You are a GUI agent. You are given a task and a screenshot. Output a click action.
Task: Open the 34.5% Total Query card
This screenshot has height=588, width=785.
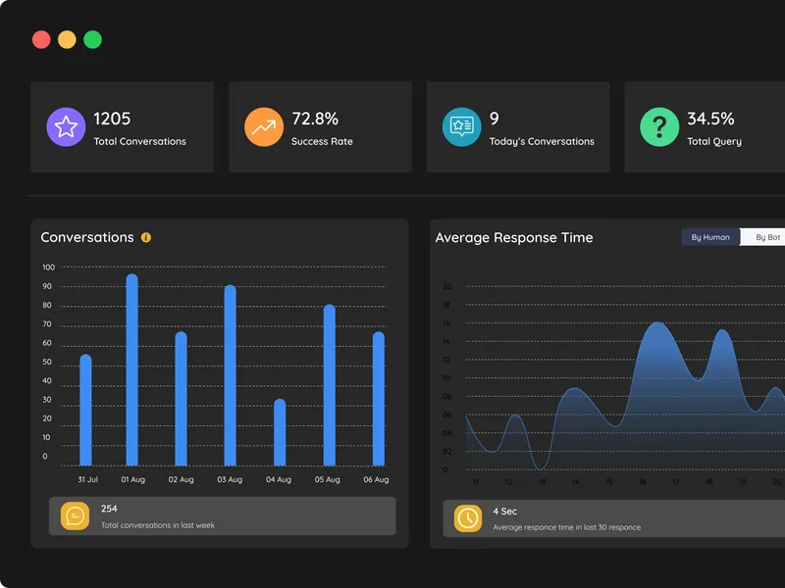coord(705,127)
